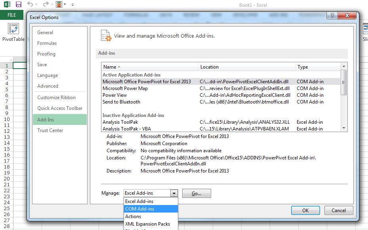Select Microsoft Power Map add-in row
368x230 pixels.
coord(221,88)
